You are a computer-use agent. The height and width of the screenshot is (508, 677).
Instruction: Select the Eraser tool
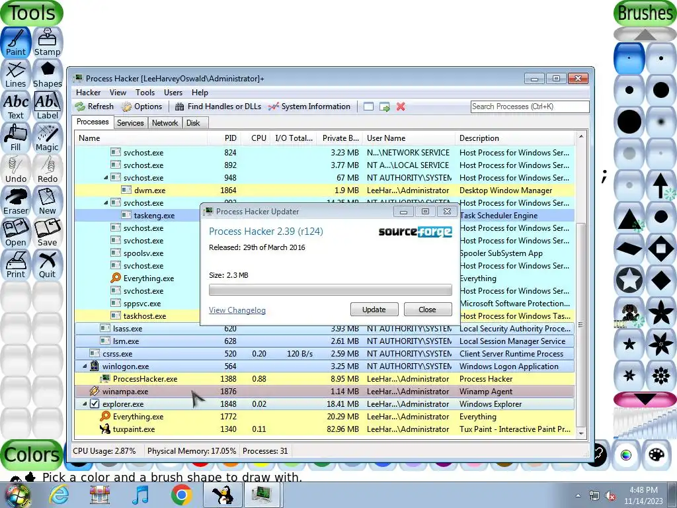click(x=16, y=201)
